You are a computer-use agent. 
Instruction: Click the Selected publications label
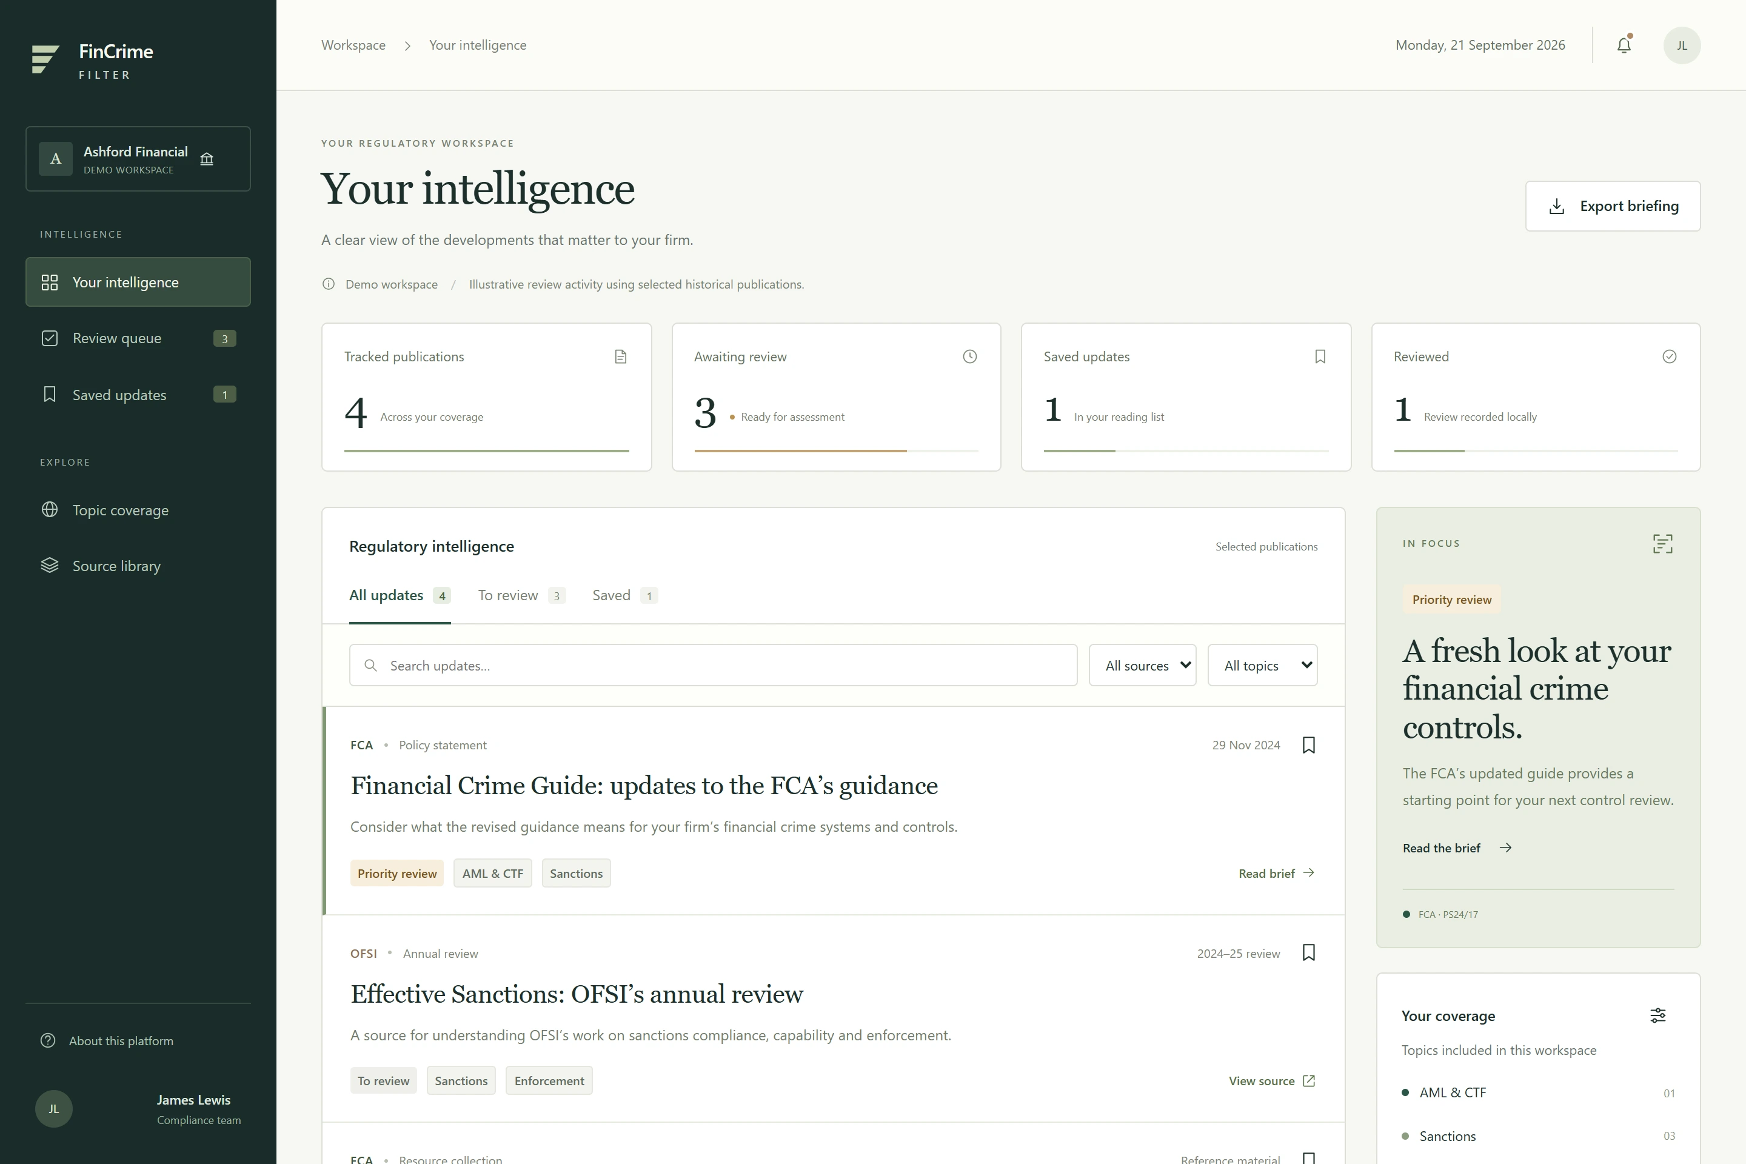pos(1266,546)
